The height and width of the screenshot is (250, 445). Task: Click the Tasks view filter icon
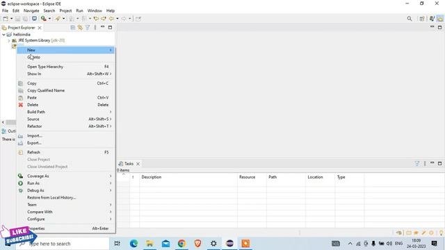[417, 164]
